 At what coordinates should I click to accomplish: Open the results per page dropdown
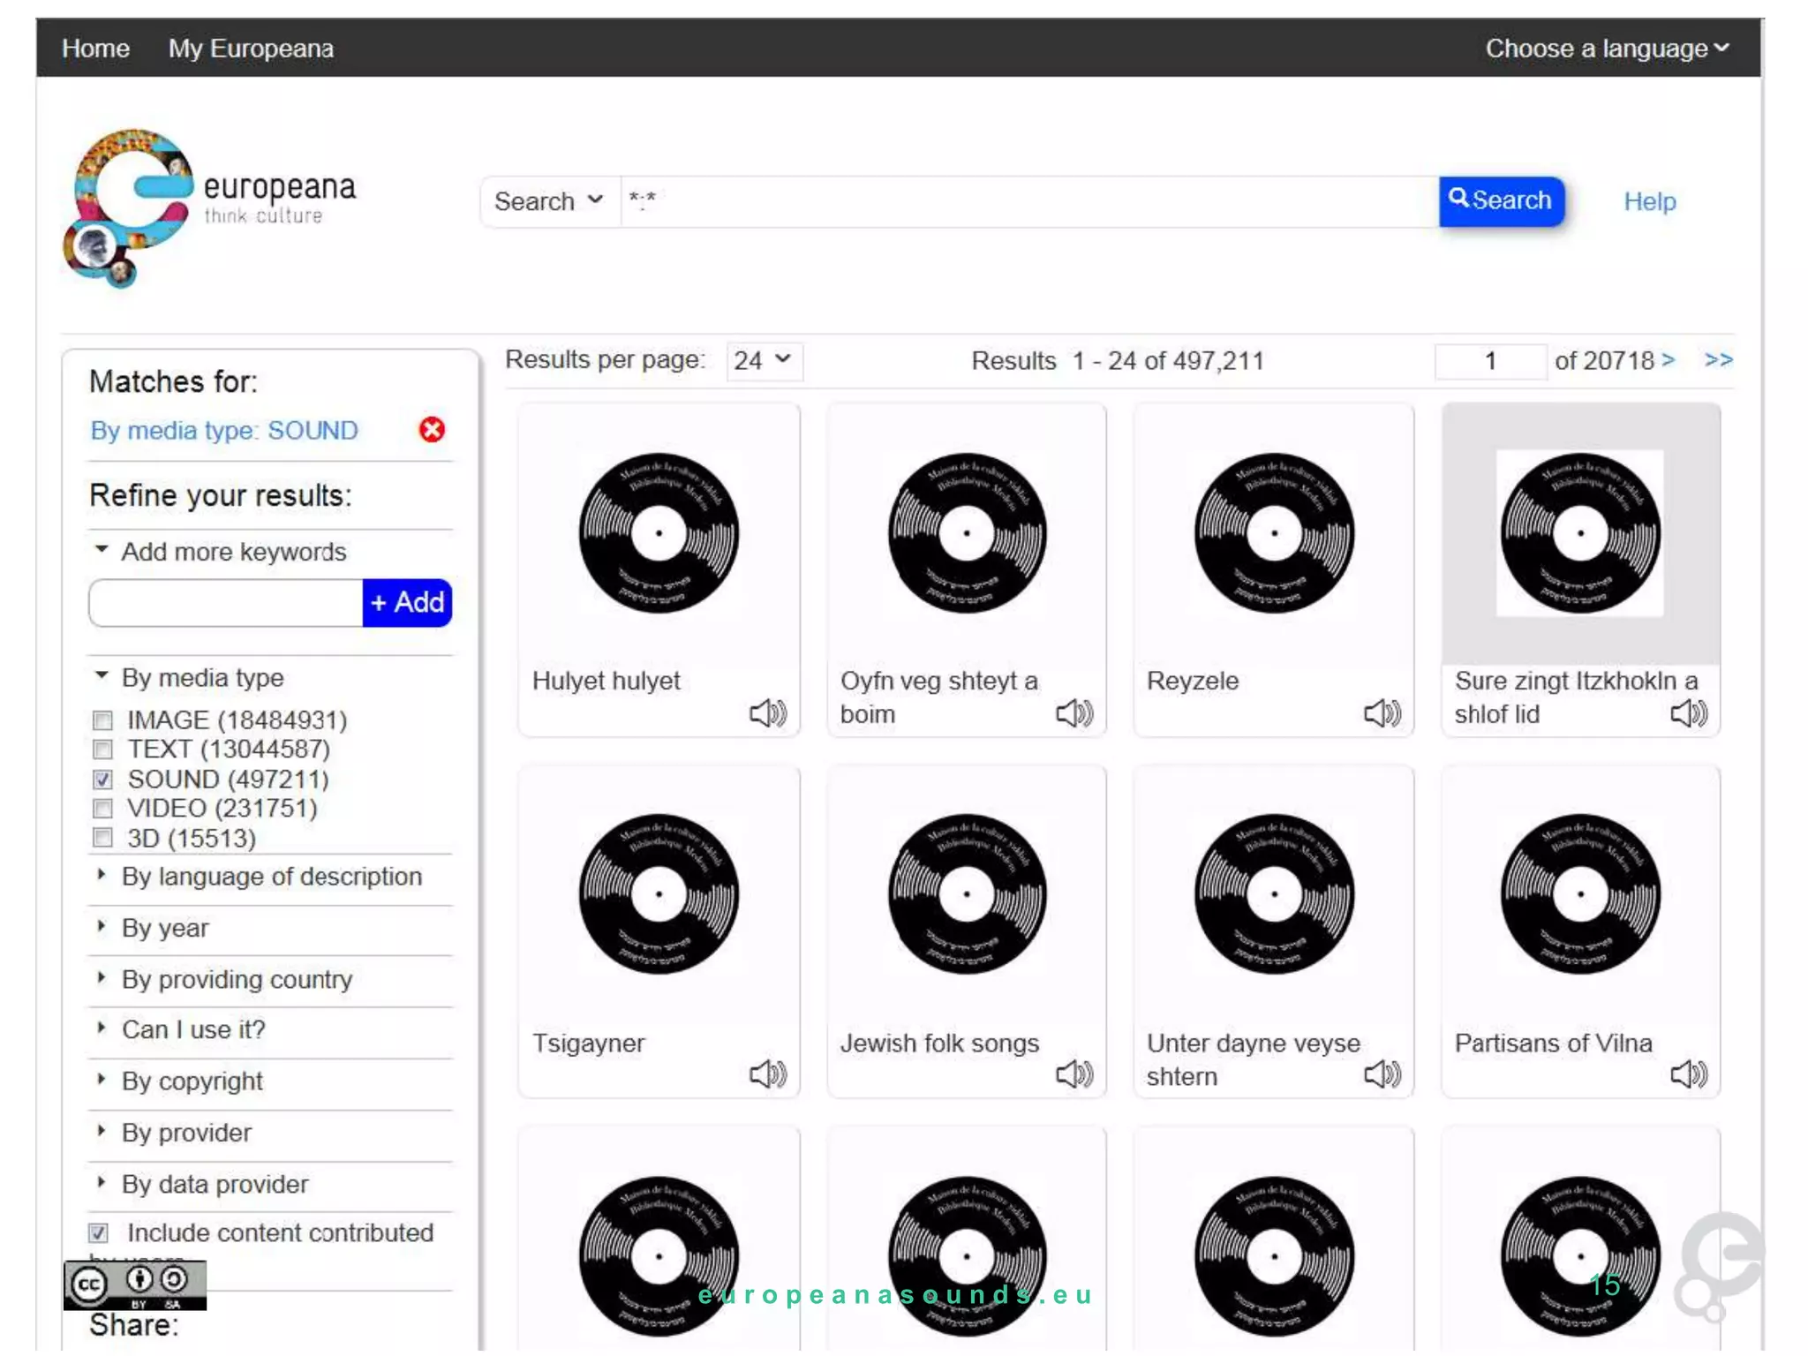tap(763, 361)
